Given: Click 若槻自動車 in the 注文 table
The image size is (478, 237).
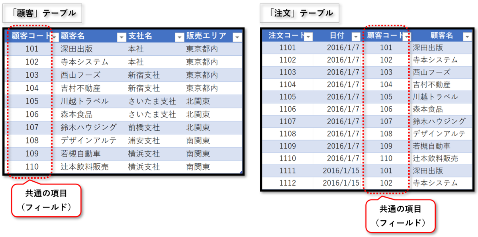Looking at the screenshot, I should pos(431,146).
